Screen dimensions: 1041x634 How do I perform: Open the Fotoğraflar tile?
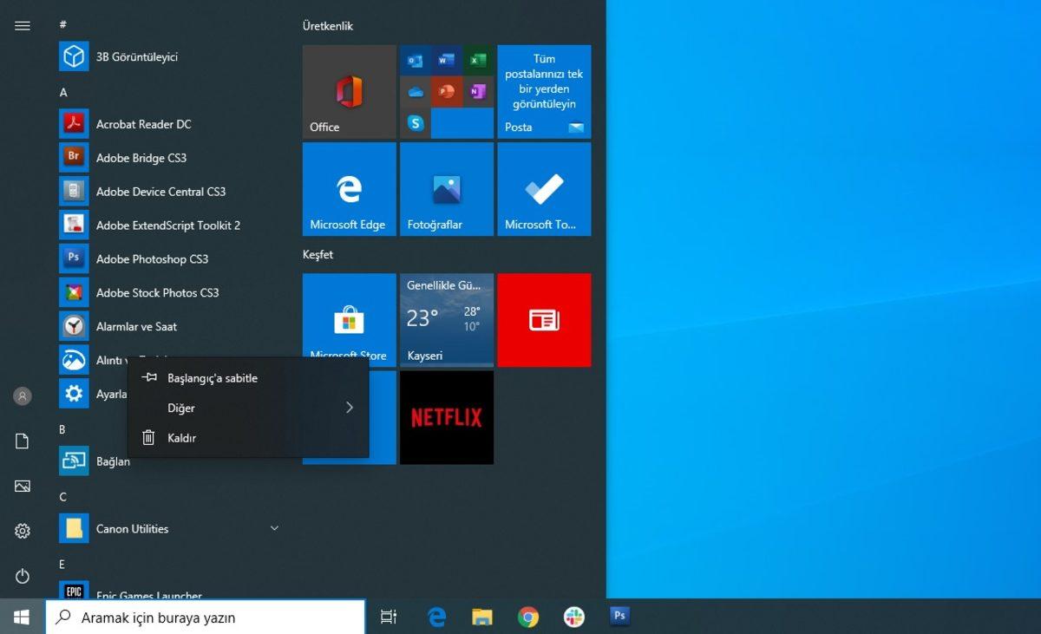[446, 188]
